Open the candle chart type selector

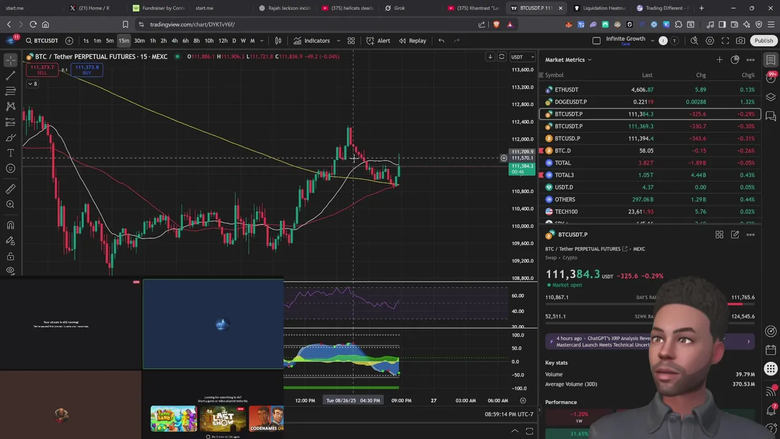[x=278, y=41]
